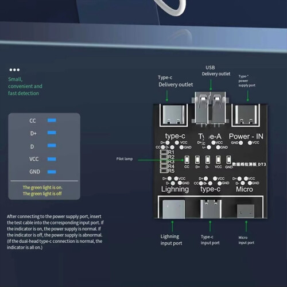The height and width of the screenshot is (287, 287).
Task: Click the CC pilot lamp on board
Action: [187, 160]
